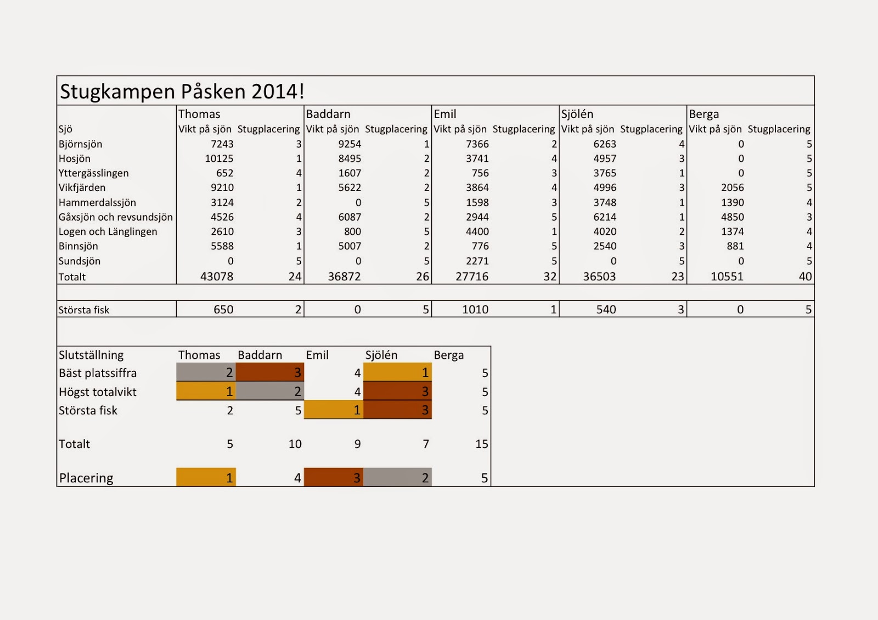Click the value 9254 for Baddarn in Björnsjön
Screen dimensions: 878x620
click(x=350, y=144)
